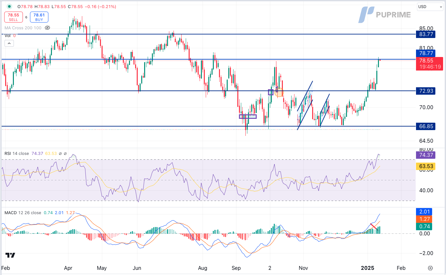Click the Nov label on time axis

(x=303, y=268)
